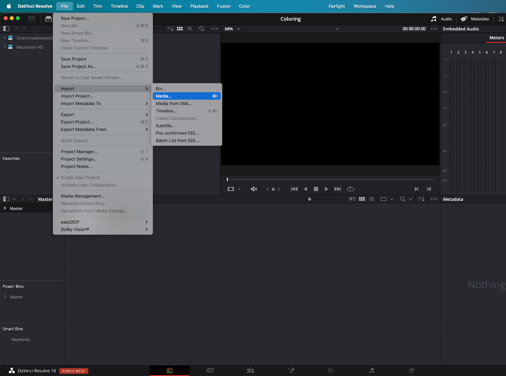Mark In point button in viewer
This screenshot has width=506, height=376.
(x=417, y=189)
